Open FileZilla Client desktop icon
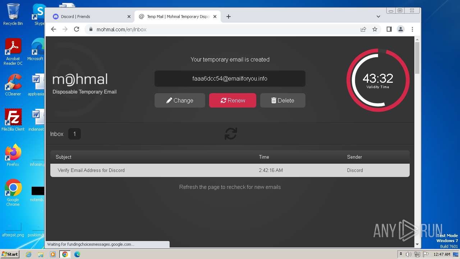 (13, 120)
